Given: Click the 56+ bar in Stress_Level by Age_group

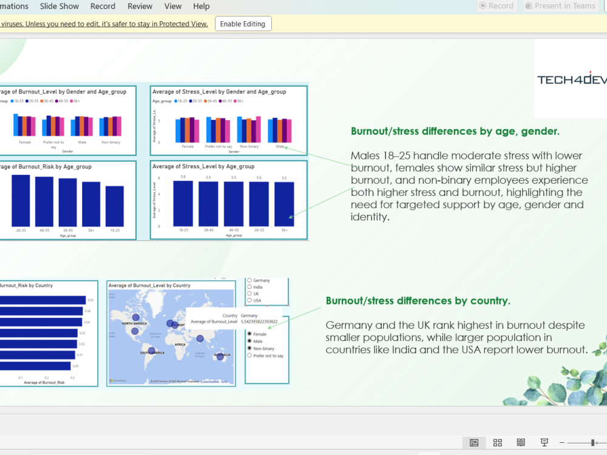Looking at the screenshot, I should 284,204.
